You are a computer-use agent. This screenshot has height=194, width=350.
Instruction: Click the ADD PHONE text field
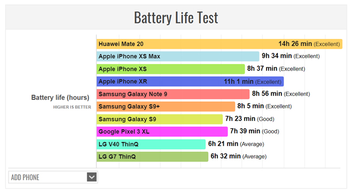(53, 177)
